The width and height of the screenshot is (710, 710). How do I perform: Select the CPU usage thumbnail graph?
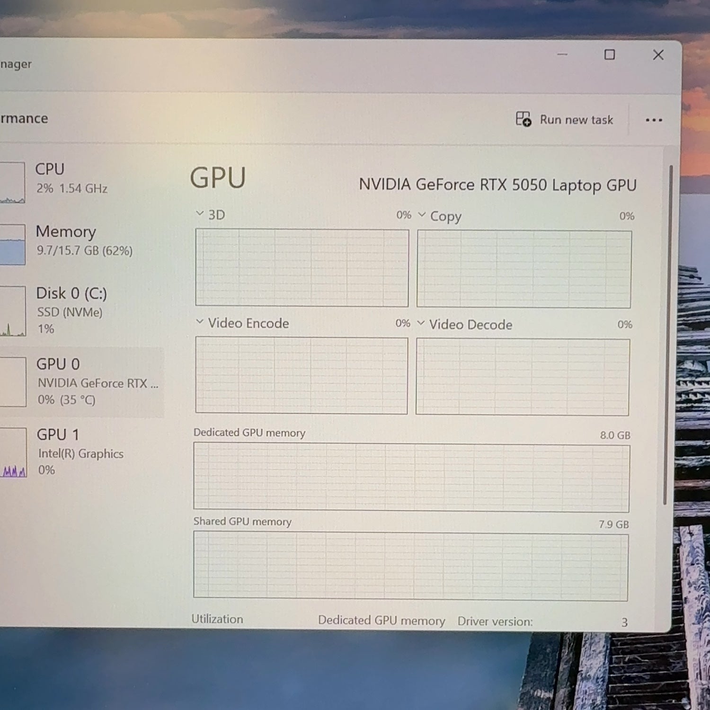12,183
